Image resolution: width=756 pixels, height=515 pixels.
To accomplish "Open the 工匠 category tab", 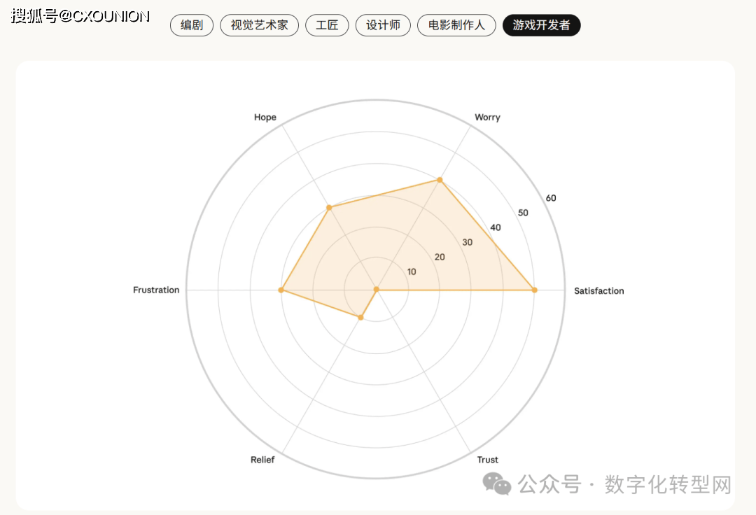I will coord(327,25).
